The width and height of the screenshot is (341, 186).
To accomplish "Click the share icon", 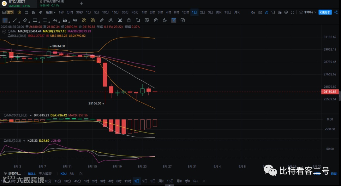I will pyautogui.click(x=336, y=12).
